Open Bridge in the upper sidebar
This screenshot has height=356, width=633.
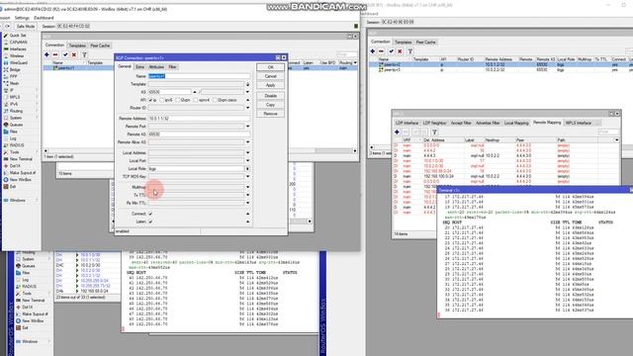pyautogui.click(x=15, y=69)
